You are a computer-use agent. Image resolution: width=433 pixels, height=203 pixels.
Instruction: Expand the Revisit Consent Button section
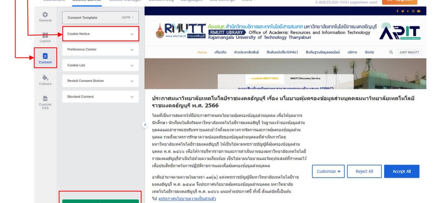100,81
